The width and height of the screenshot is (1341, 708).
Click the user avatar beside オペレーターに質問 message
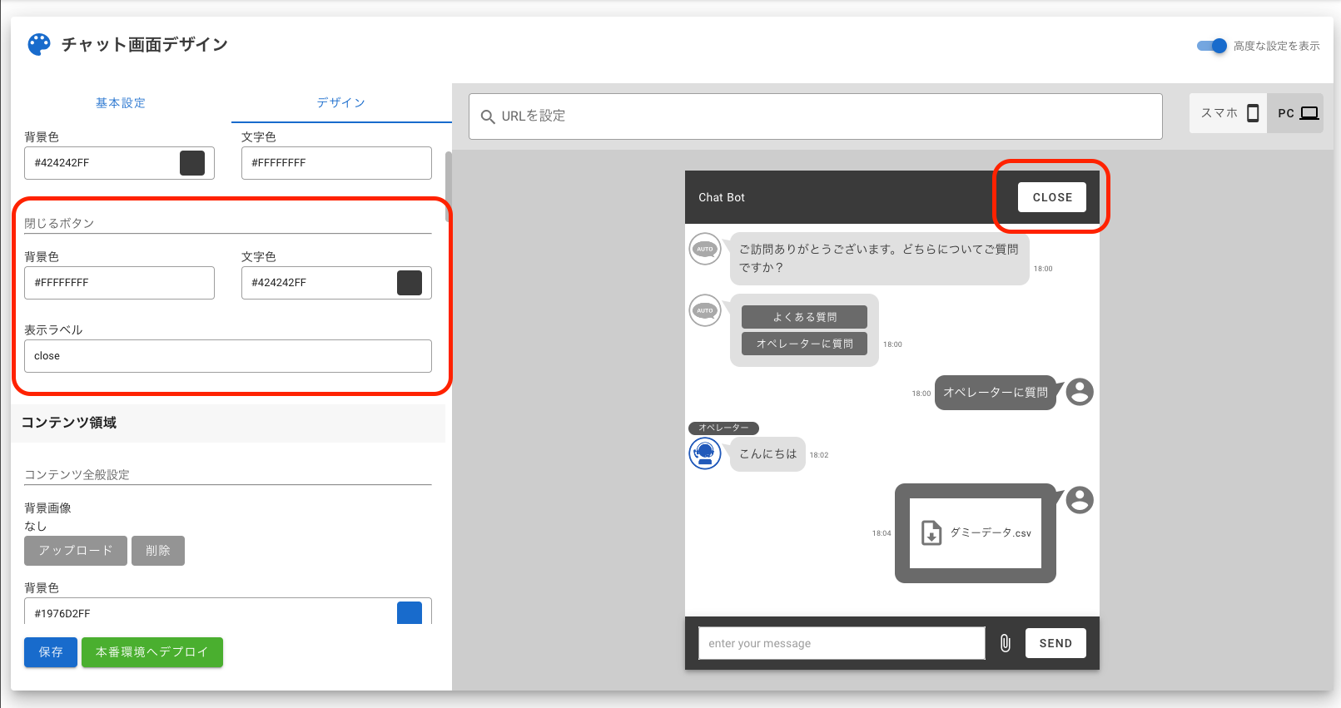[1080, 392]
